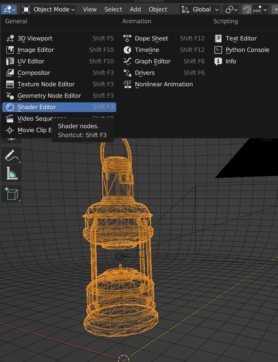Image resolution: width=278 pixels, height=362 pixels.
Task: Open the View menu
Action: point(90,10)
